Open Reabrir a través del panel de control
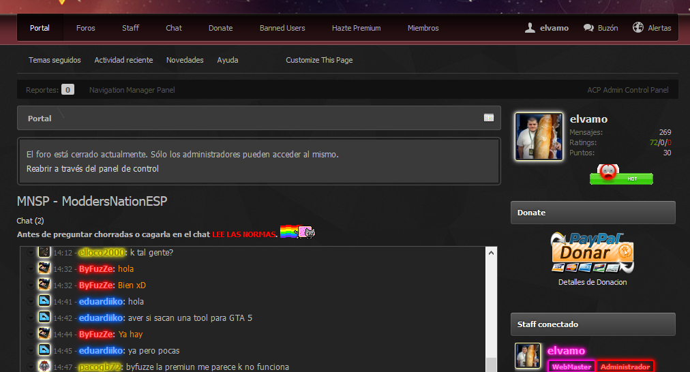 coord(93,168)
